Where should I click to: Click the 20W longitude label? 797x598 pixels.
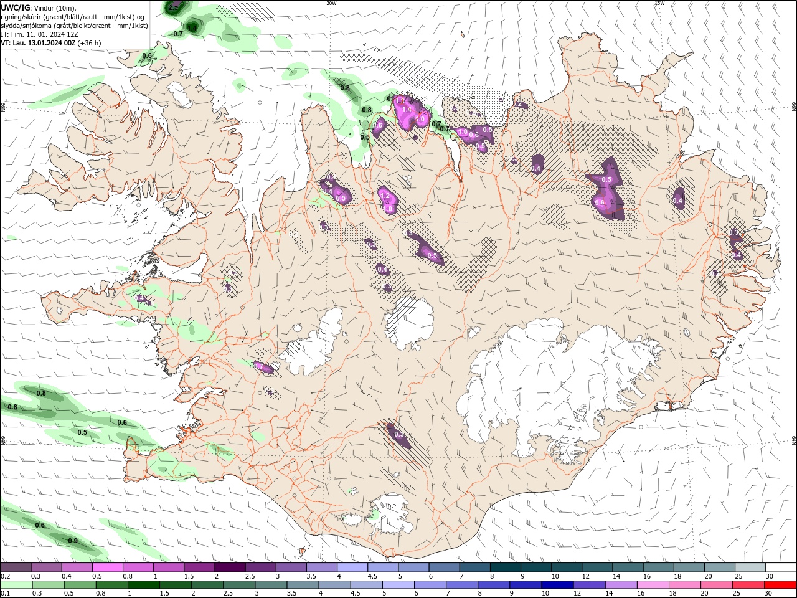[331, 3]
